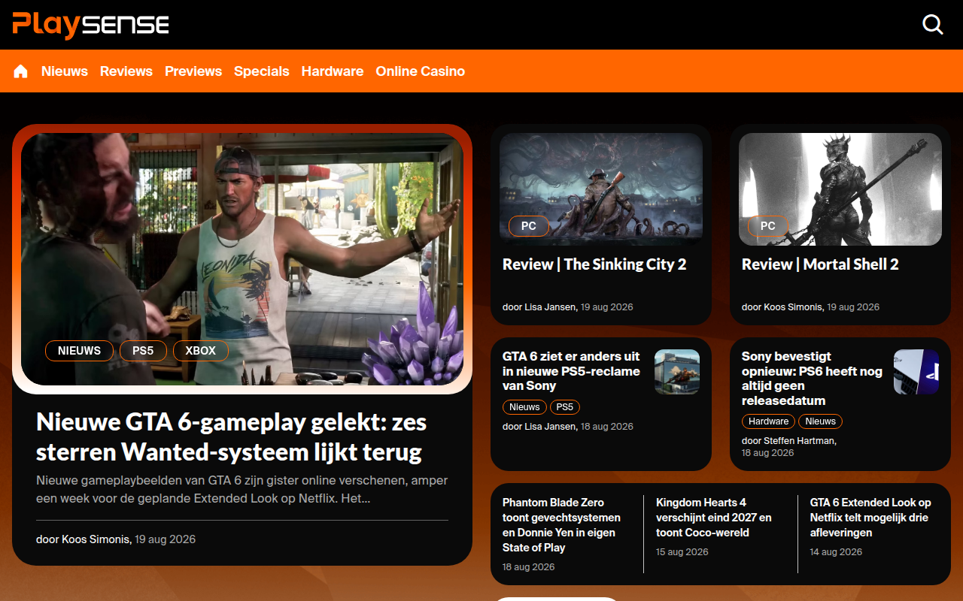The width and height of the screenshot is (963, 601).
Task: Select the NIEUWS tag on featured article
Action: [x=79, y=351]
